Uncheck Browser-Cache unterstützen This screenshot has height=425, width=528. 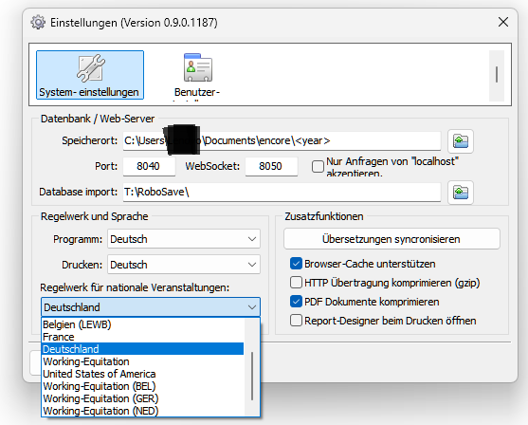coord(296,264)
